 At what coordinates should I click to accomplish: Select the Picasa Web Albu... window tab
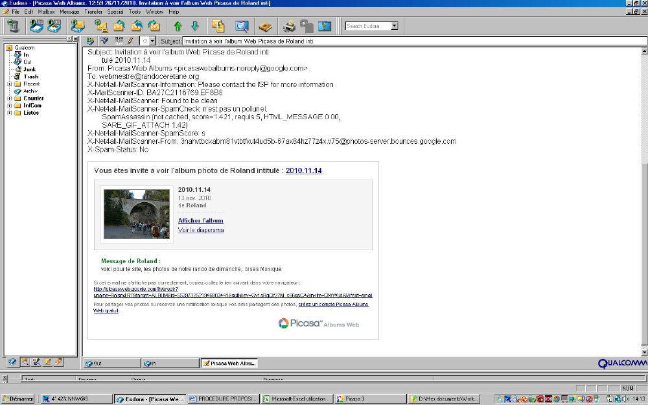pos(229,364)
